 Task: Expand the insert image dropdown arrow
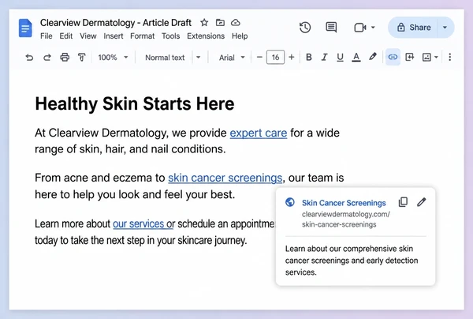(x=436, y=57)
